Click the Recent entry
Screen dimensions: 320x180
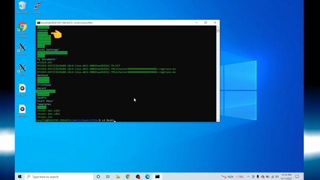tap(41, 88)
